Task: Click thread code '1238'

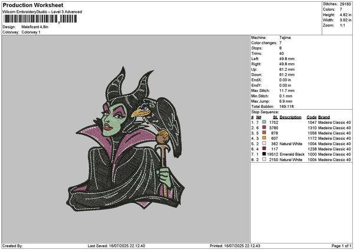Action: tap(312, 149)
